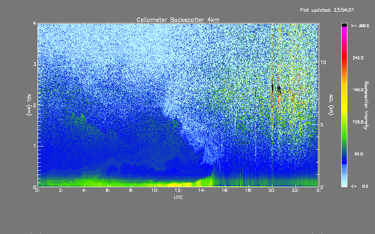Click the '4' km label on left axis
The height and width of the screenshot is (234, 375).
point(35,23)
